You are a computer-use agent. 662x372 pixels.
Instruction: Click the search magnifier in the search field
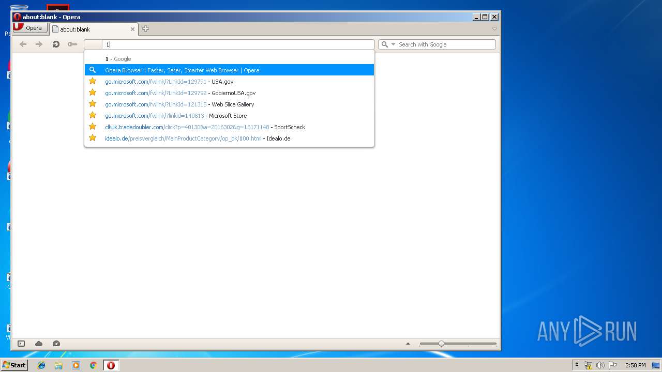pos(384,44)
